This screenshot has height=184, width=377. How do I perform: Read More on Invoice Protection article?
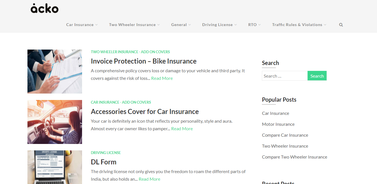tap(162, 78)
